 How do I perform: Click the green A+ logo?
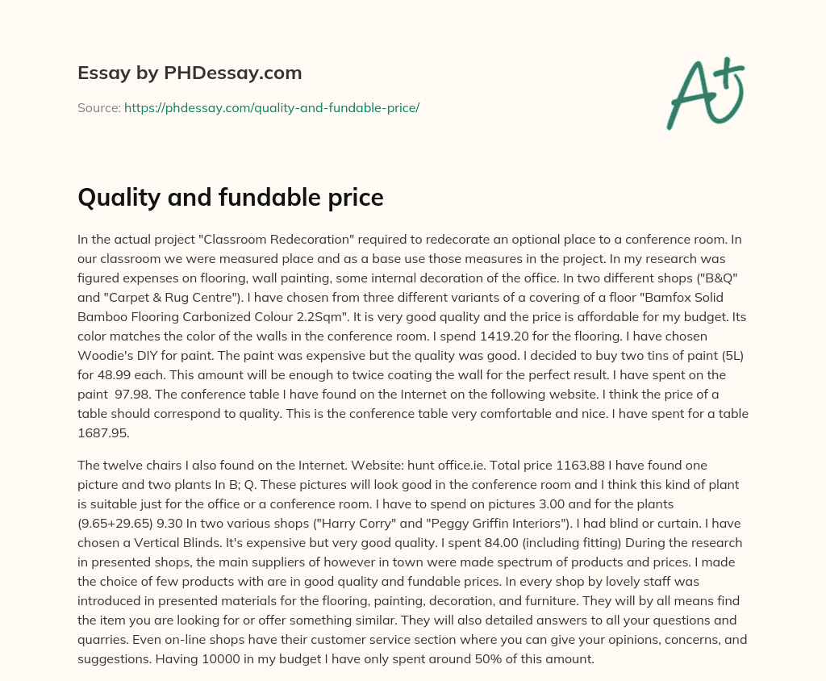pos(704,93)
